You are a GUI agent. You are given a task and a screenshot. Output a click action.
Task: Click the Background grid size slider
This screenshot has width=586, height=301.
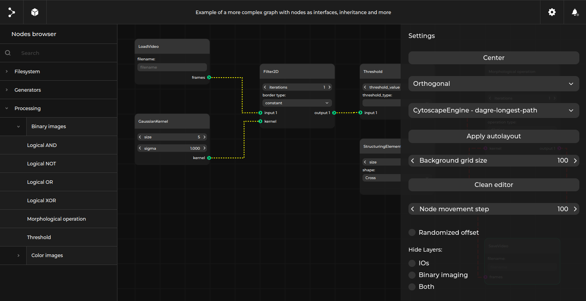(x=494, y=161)
